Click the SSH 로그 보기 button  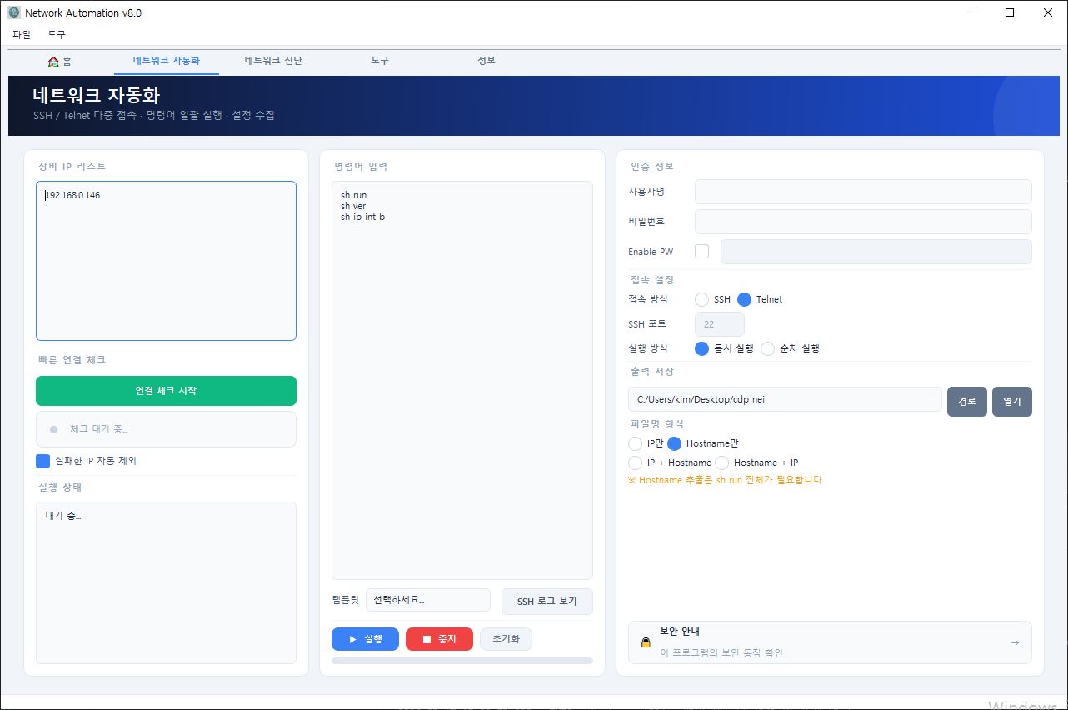tap(546, 602)
